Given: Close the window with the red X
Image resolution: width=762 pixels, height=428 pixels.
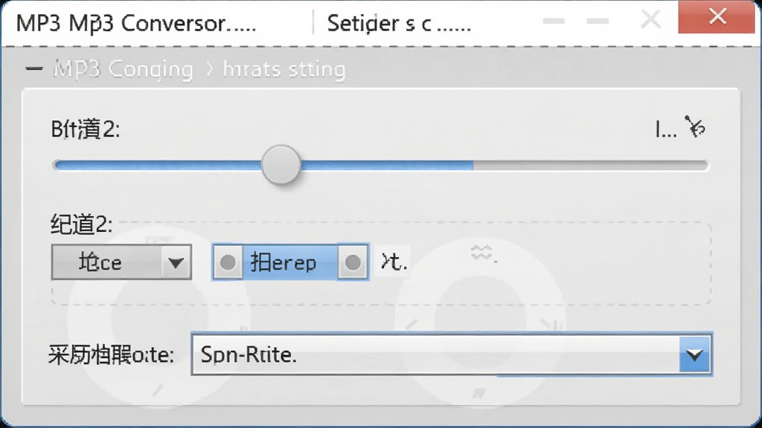Looking at the screenshot, I should pos(717,17).
